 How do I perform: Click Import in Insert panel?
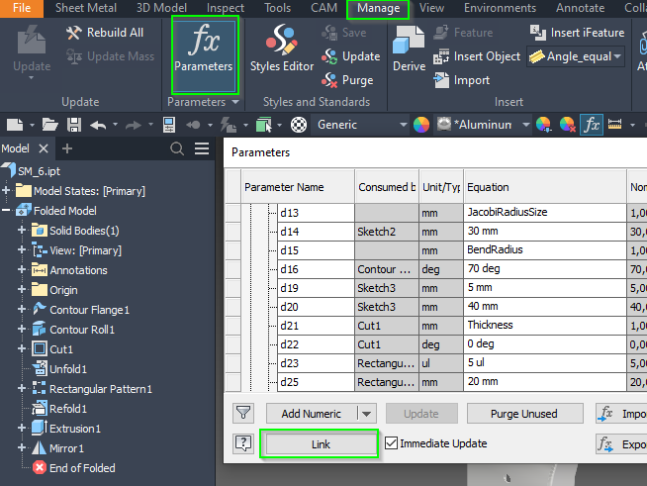pos(462,80)
